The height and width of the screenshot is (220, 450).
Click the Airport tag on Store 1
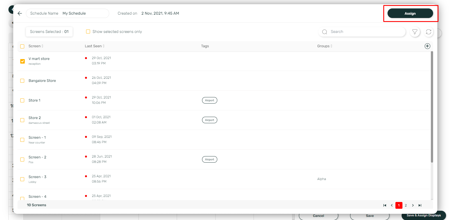pos(209,100)
